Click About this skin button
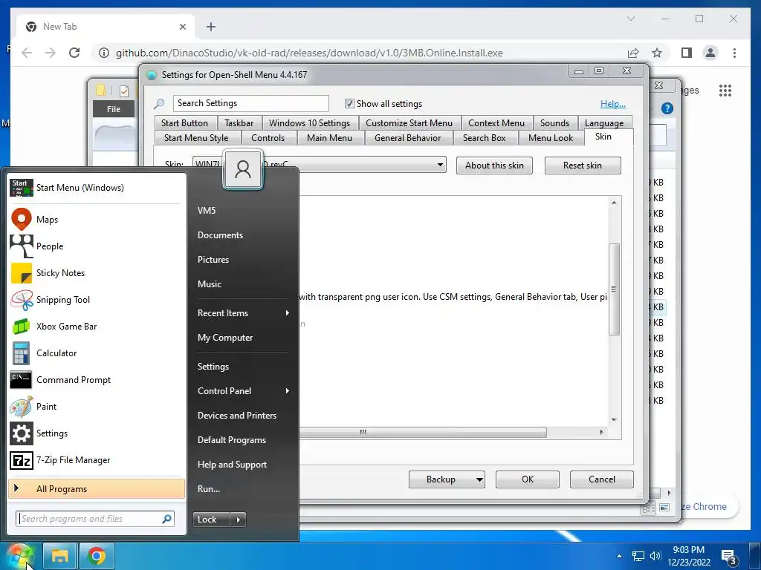The image size is (761, 570). [x=494, y=166]
